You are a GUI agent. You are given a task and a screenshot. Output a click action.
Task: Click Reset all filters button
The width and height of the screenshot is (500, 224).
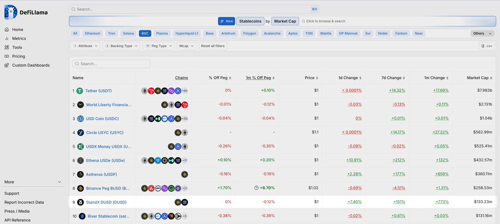[212, 46]
